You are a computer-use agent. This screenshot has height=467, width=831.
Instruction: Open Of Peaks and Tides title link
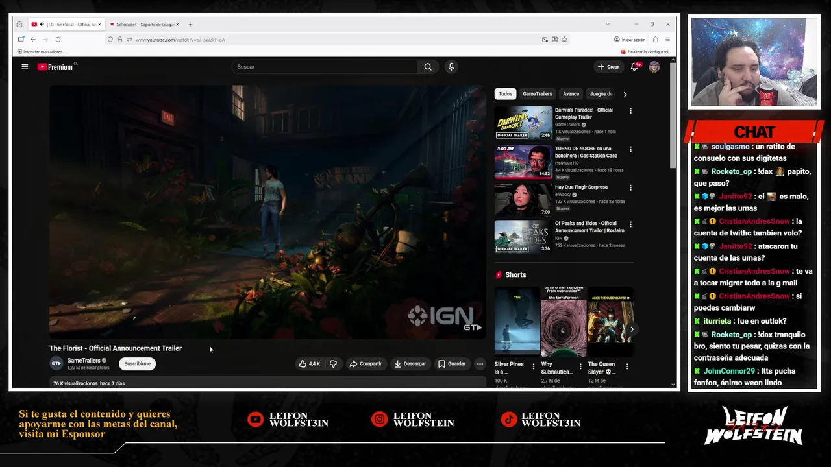[x=589, y=227]
